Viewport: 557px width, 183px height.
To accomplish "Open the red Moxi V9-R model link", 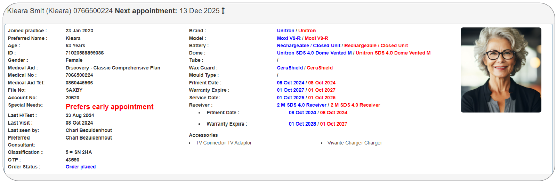I will pos(316,38).
